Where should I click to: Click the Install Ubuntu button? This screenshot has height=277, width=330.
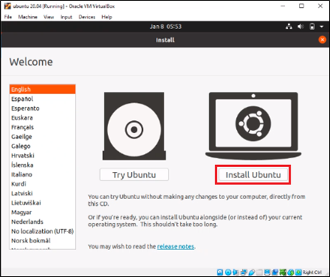coord(253,175)
